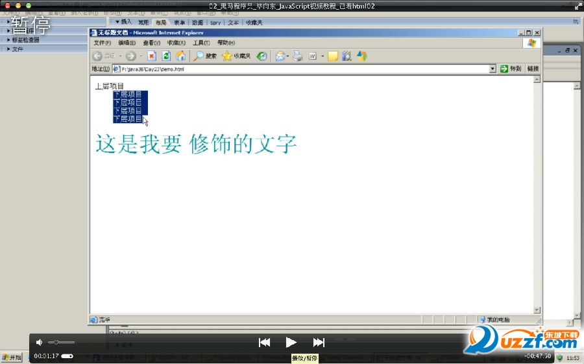Collapse the 插入 bar triangle in Dreamweaver
Screen dimensions: 584x364
[x=117, y=22]
